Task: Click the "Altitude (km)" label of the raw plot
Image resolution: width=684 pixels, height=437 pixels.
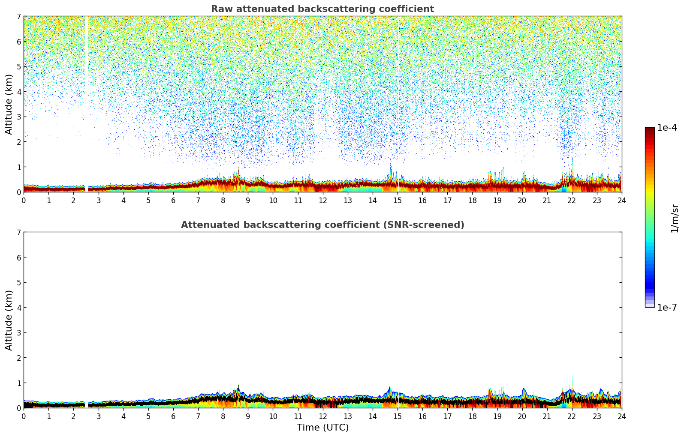Action: point(9,104)
